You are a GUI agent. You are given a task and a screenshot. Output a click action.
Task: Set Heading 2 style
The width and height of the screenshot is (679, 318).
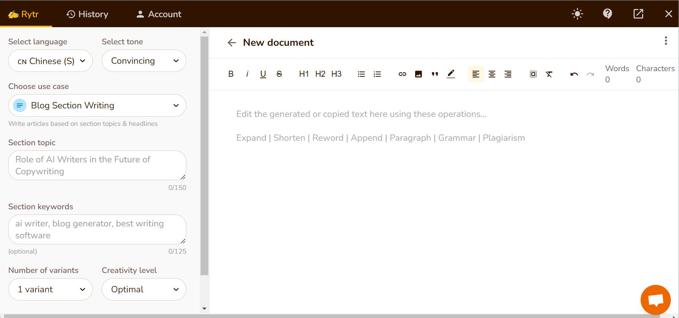pos(320,74)
